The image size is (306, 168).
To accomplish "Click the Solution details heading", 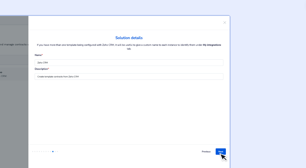I will tap(129, 38).
